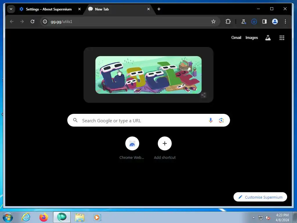Open the Chrome Web Store shortcut
This screenshot has width=297, height=223.
pyautogui.click(x=132, y=148)
